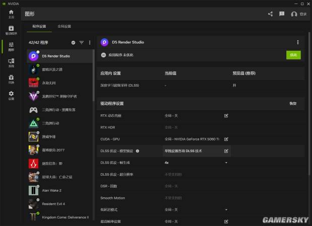Click the 恢复 restore button
This screenshot has height=226, width=312.
pos(293,104)
